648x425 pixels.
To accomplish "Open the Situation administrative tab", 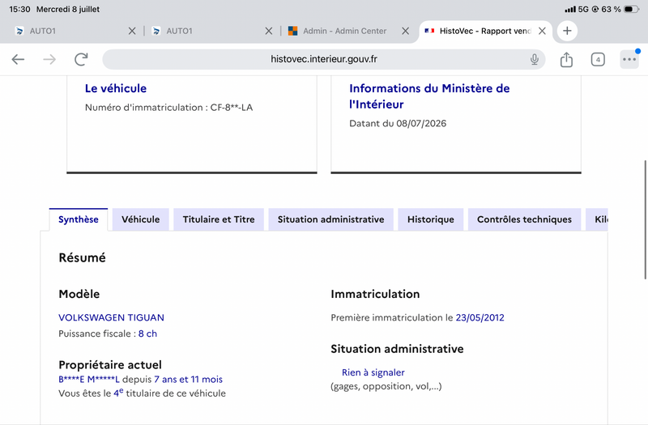I will coord(330,219).
